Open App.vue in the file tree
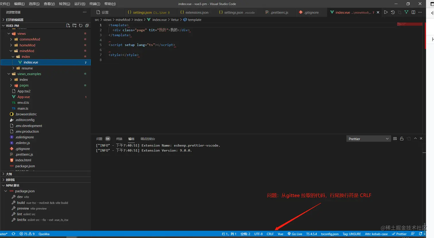 24,97
